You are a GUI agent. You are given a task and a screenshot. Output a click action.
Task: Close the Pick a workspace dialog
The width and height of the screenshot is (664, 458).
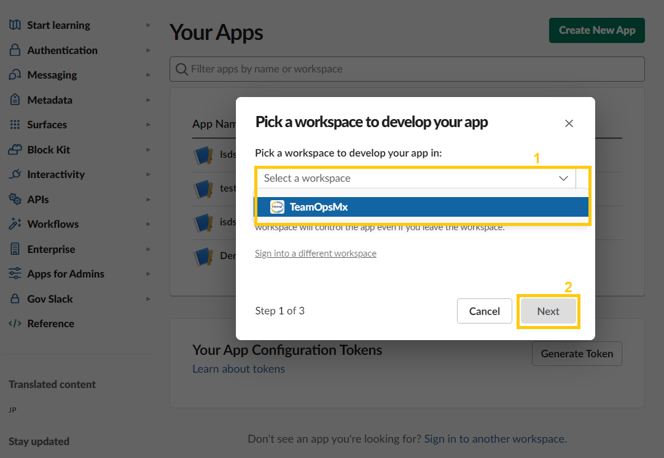tap(569, 123)
